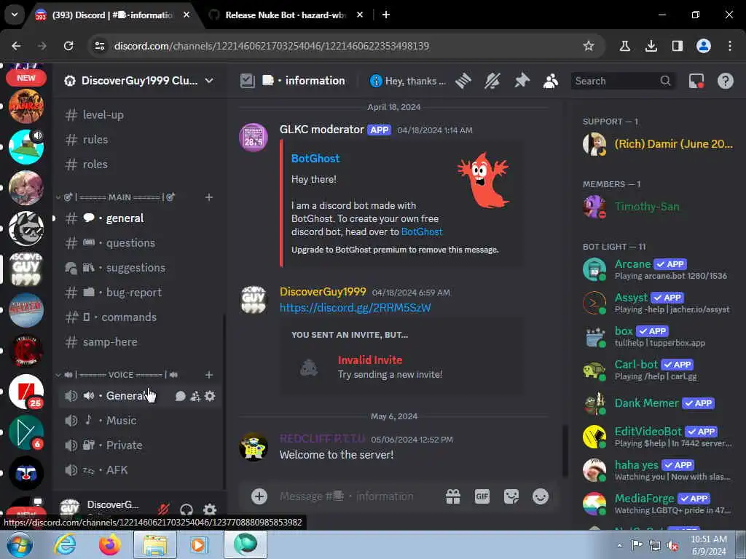Click the inline BotGhost link in message
The height and width of the screenshot is (559, 746).
coord(422,232)
